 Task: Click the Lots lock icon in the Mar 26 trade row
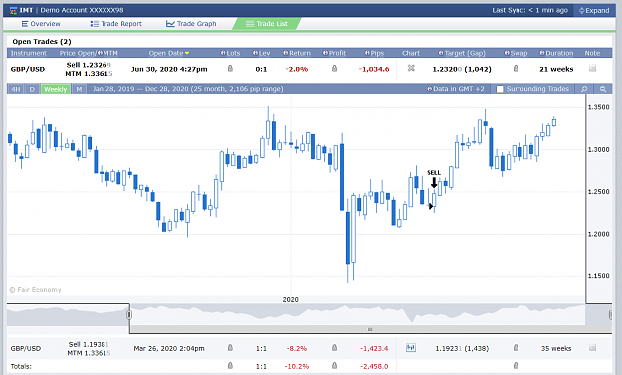[x=230, y=348]
